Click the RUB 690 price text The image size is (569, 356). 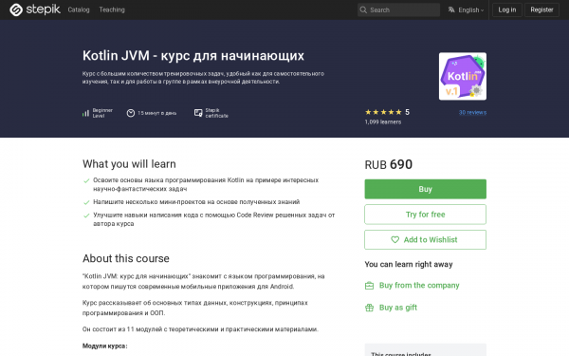pos(388,164)
